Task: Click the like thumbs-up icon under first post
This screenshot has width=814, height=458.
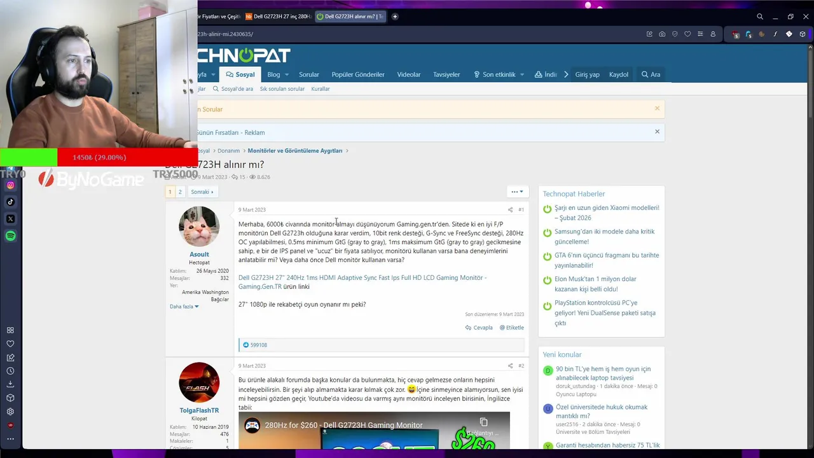Action: 245,345
